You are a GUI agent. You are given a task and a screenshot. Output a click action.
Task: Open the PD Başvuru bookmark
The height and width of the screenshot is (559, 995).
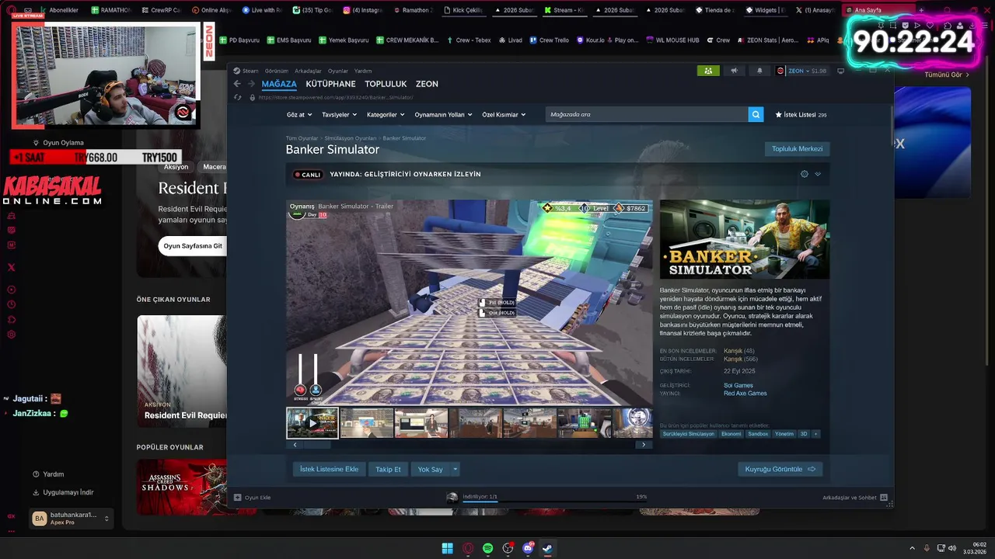coord(239,40)
